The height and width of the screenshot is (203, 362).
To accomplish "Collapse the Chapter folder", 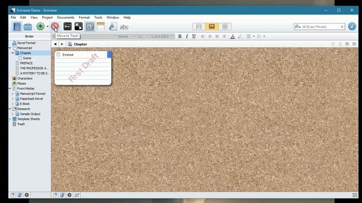I will tap(12, 53).
